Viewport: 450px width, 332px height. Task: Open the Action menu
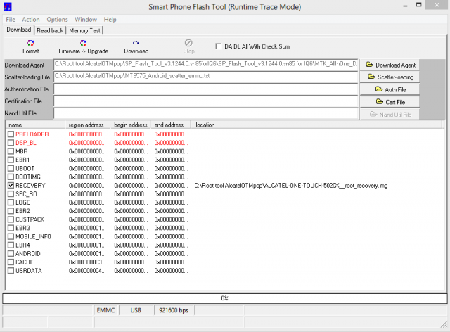(31, 20)
